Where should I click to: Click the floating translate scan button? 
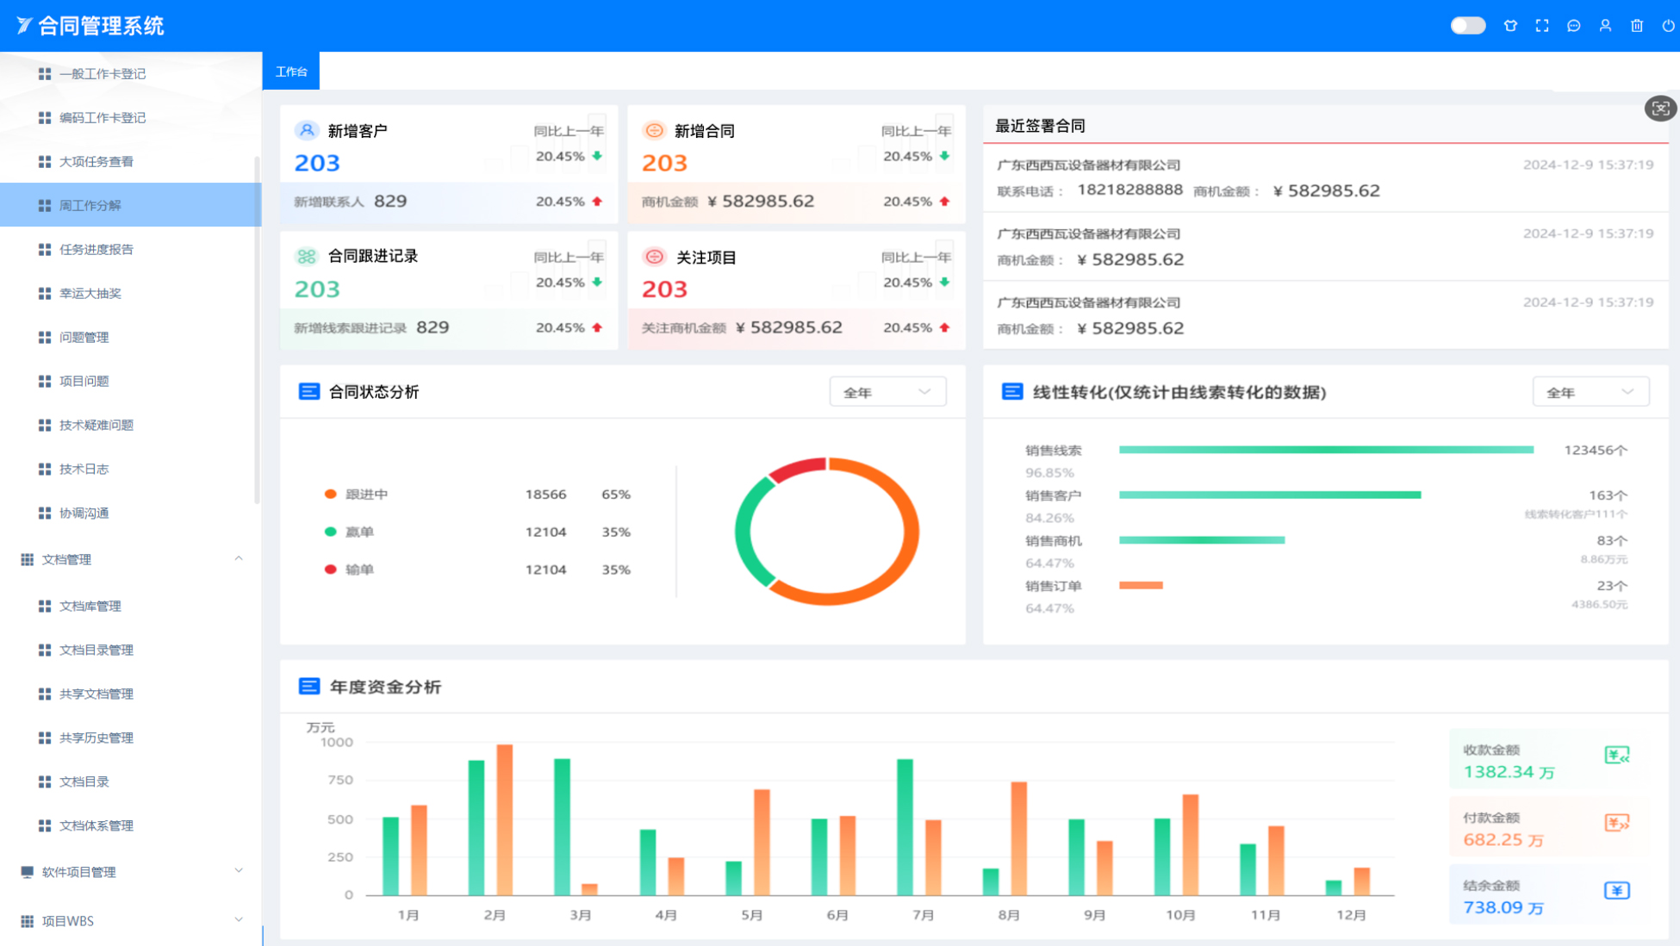(x=1660, y=109)
